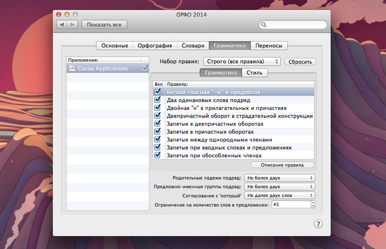The height and width of the screenshot is (249, 386).
Task: Click the Вкл column header
Action: pos(159,84)
